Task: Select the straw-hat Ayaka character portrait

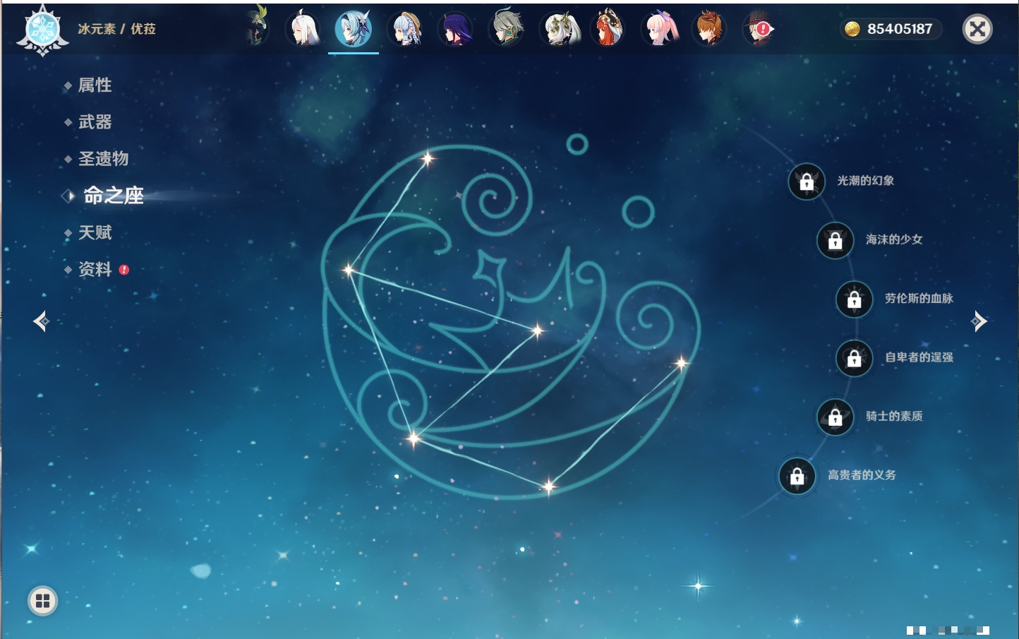Action: pyautogui.click(x=405, y=30)
